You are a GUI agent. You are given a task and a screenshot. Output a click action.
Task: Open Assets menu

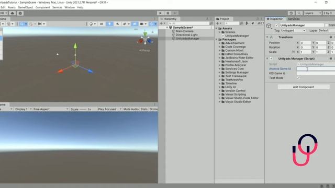tap(12, 7)
